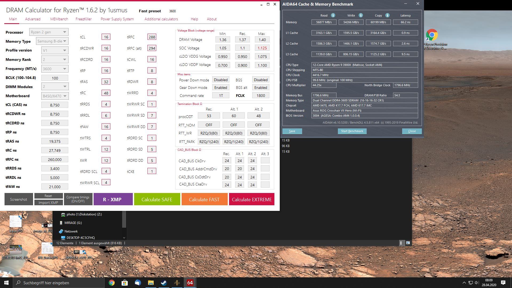Click the tRFC timing value field
Image resolution: width=512 pixels, height=288 pixels.
click(152, 37)
